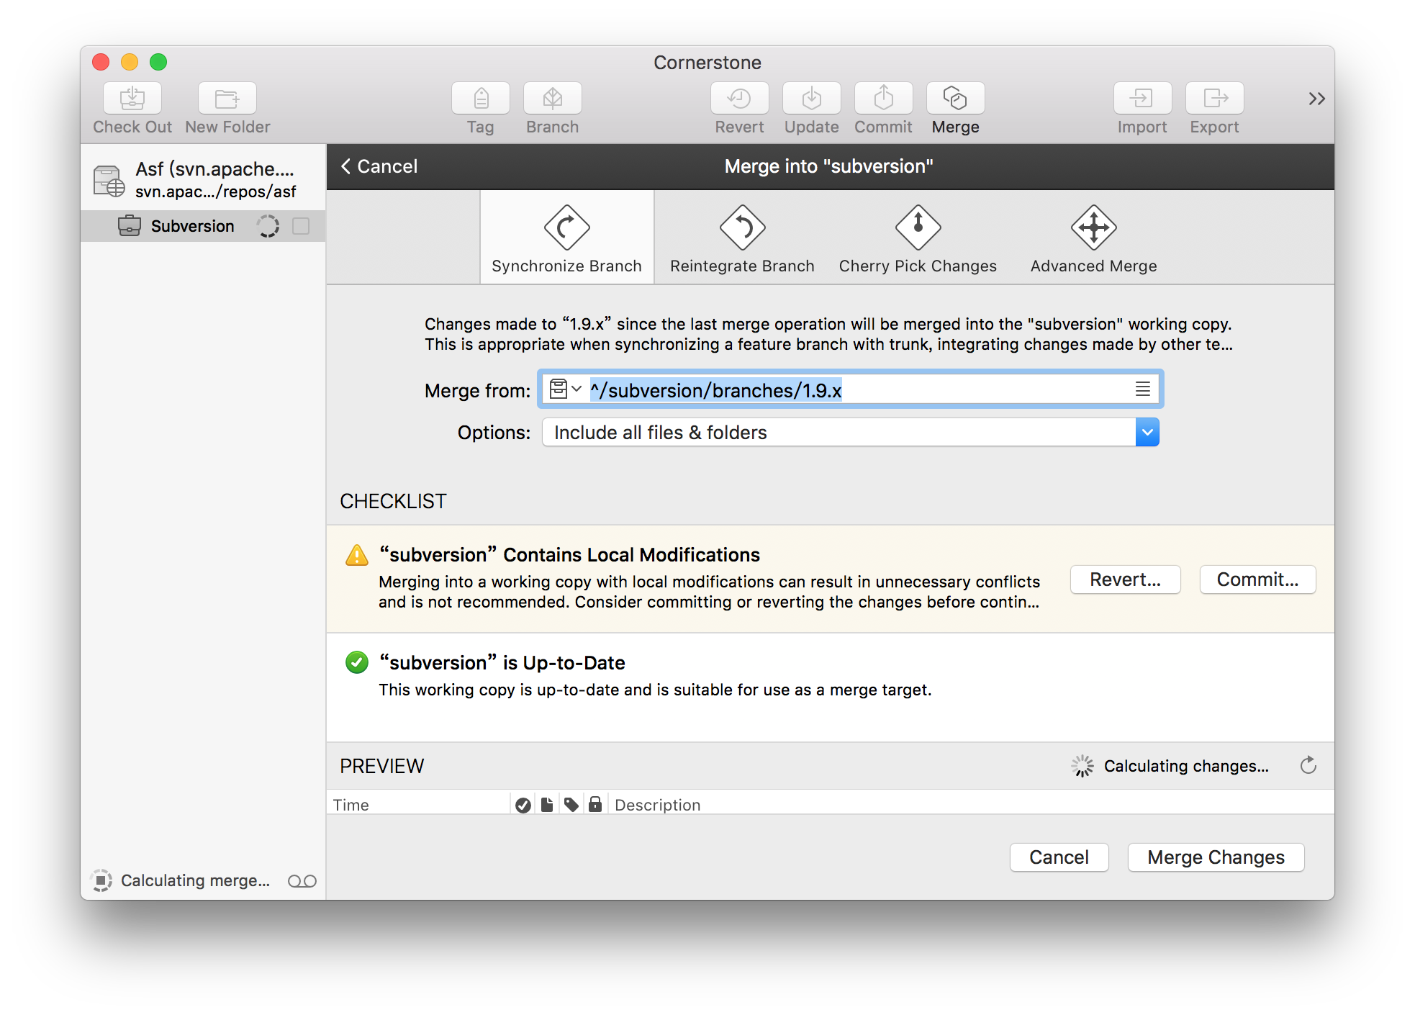Select the Check Out toolbar icon

[x=132, y=99]
